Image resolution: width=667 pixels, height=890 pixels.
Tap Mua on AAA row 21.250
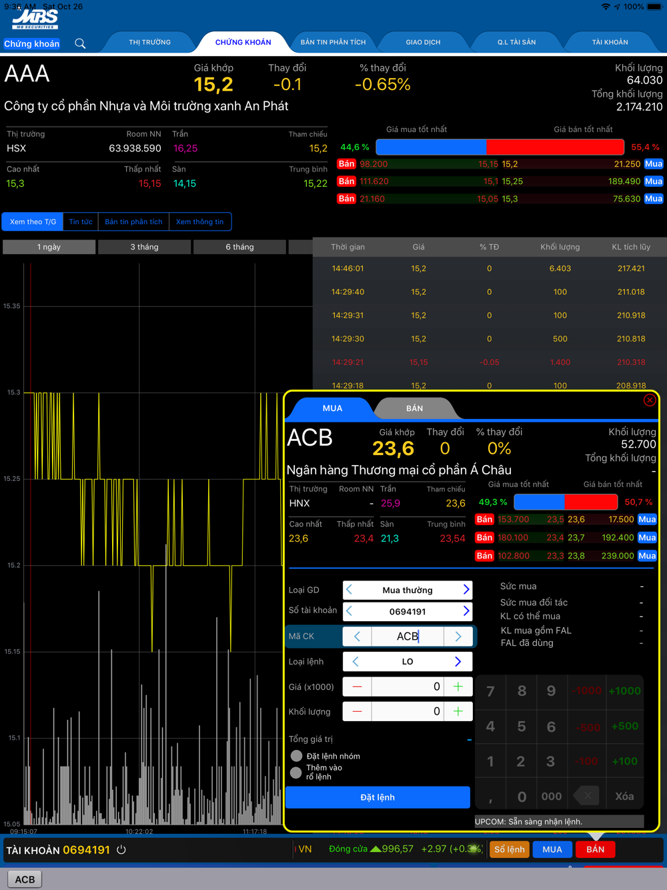click(654, 164)
